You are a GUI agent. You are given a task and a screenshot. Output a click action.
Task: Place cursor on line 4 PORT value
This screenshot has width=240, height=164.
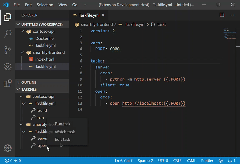pos(115,49)
